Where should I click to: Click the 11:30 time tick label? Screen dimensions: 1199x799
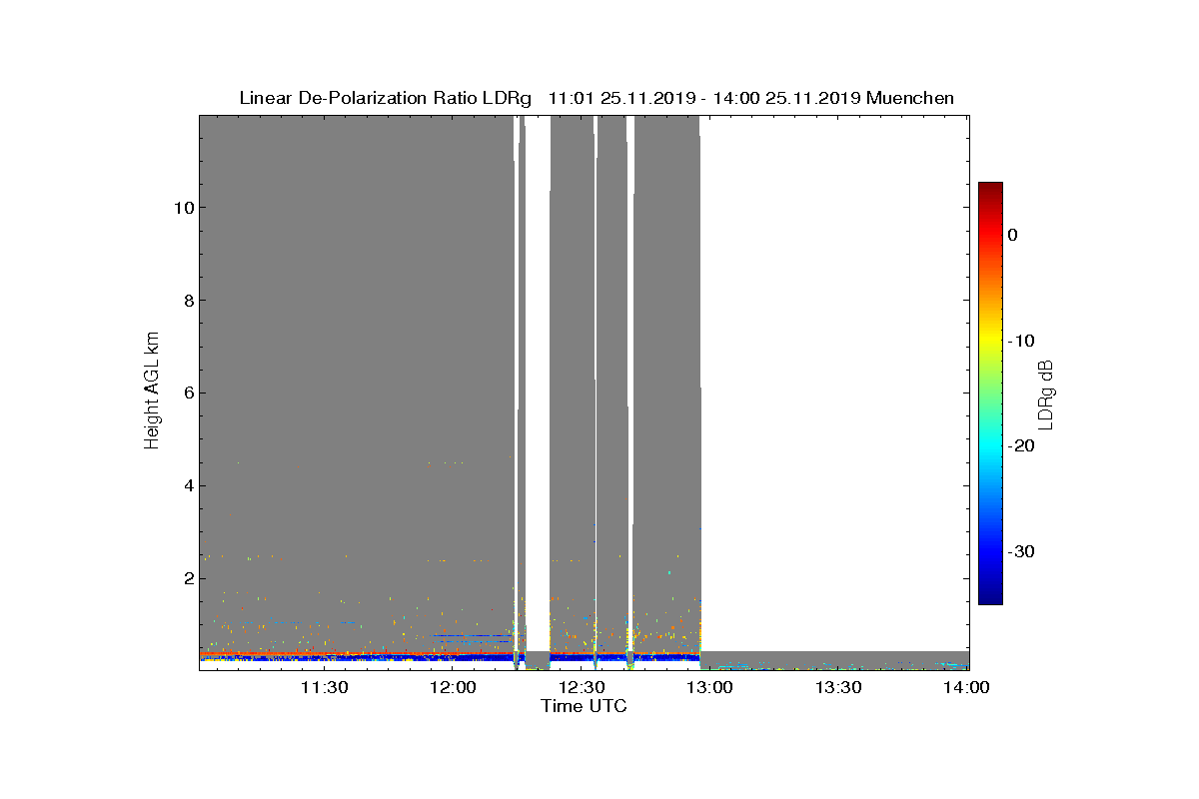pos(324,688)
